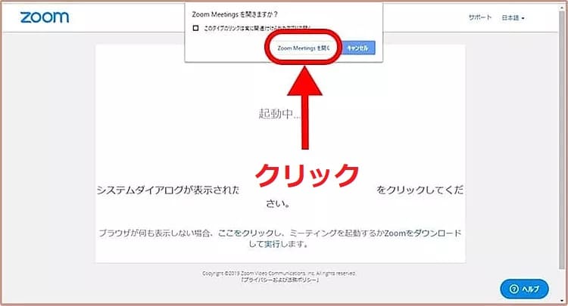The height and width of the screenshot is (306, 568).
Task: Click the ここをクリック link
Action: coord(245,233)
